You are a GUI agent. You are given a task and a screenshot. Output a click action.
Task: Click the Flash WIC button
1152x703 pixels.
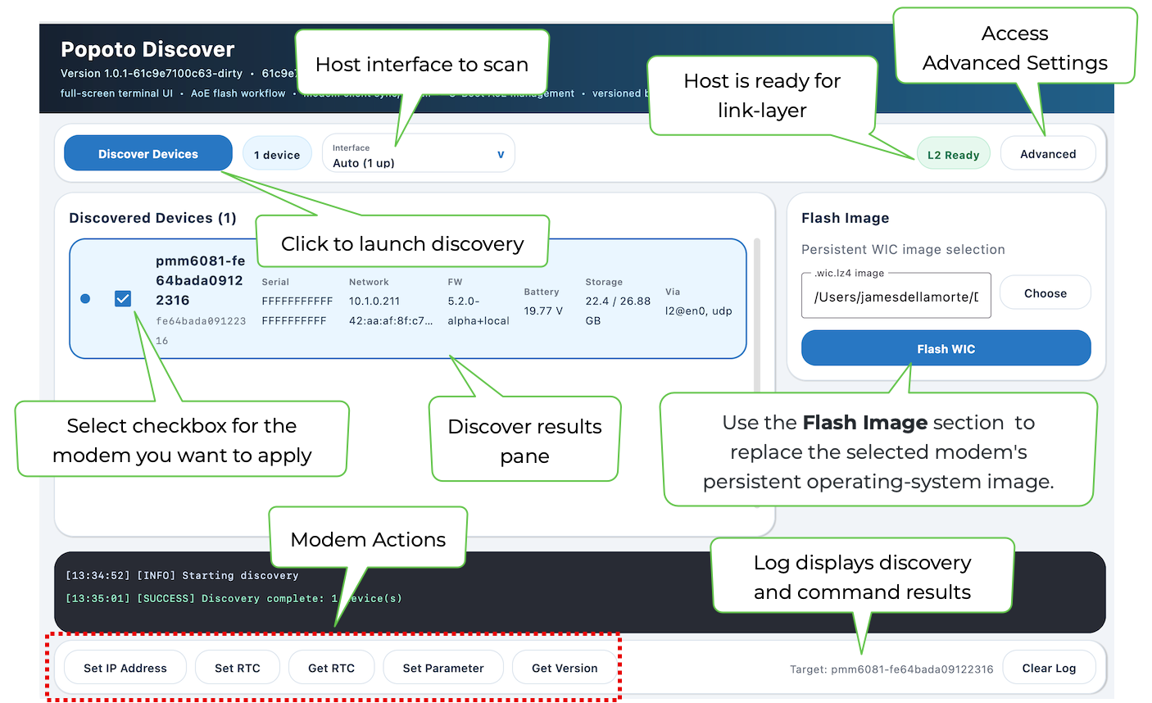[946, 349]
